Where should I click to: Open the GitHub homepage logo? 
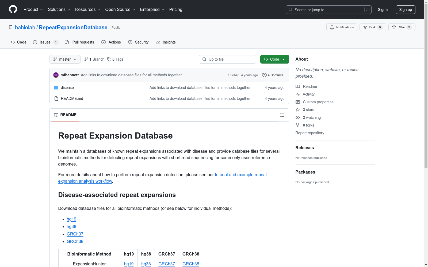(x=13, y=9)
